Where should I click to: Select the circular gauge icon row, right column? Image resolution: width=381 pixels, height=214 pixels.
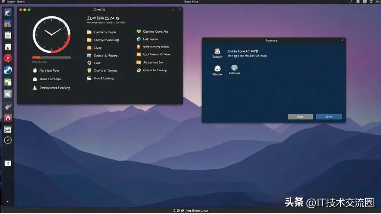(152, 70)
